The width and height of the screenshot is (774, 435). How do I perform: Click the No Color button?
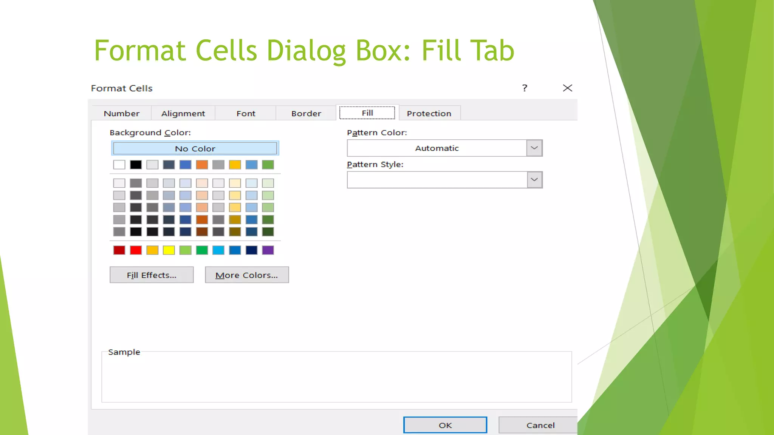195,148
